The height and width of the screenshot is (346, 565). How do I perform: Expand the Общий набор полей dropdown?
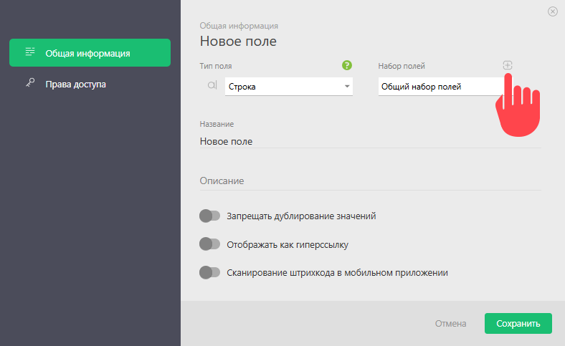coord(441,87)
